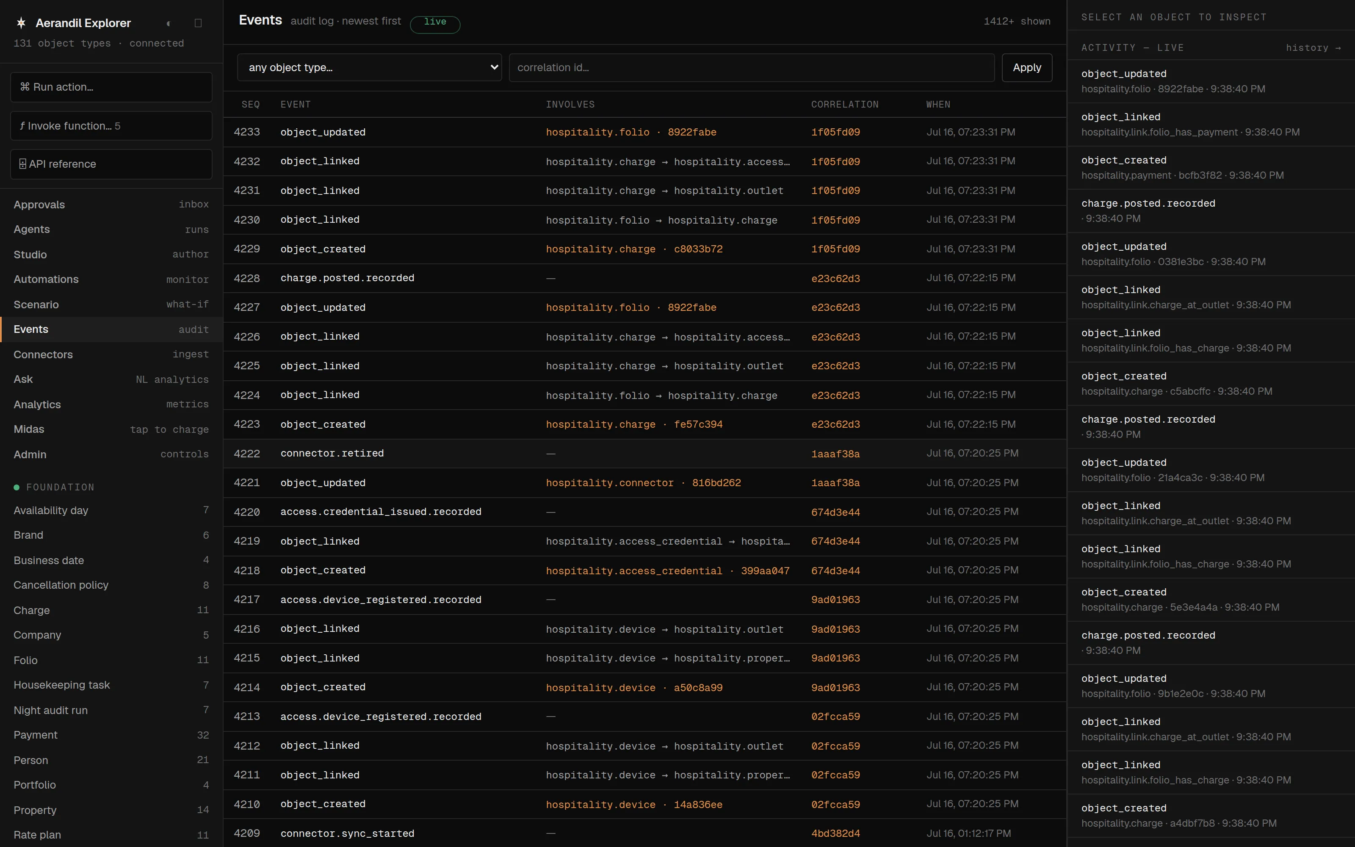
Task: Open hospitality.device a50c8a99 link
Action: point(634,687)
